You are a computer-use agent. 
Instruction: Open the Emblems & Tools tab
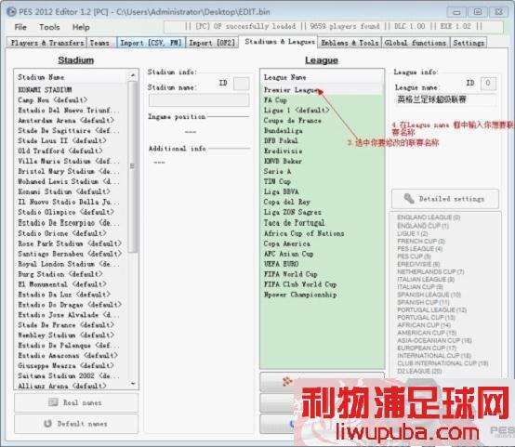(350, 43)
